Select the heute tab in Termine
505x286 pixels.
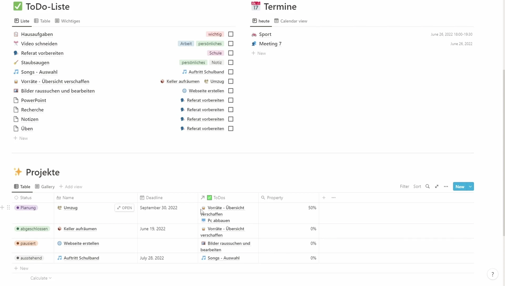coord(261,21)
